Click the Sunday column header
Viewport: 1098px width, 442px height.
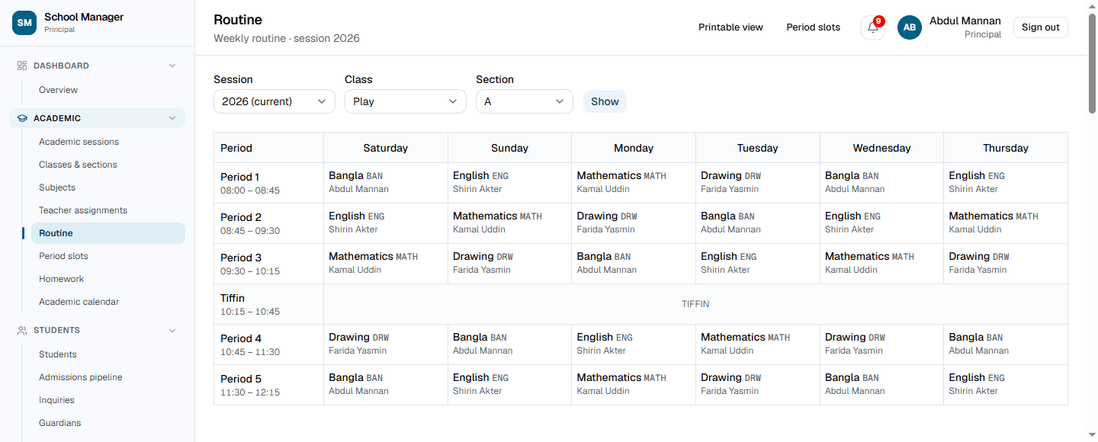tap(510, 148)
